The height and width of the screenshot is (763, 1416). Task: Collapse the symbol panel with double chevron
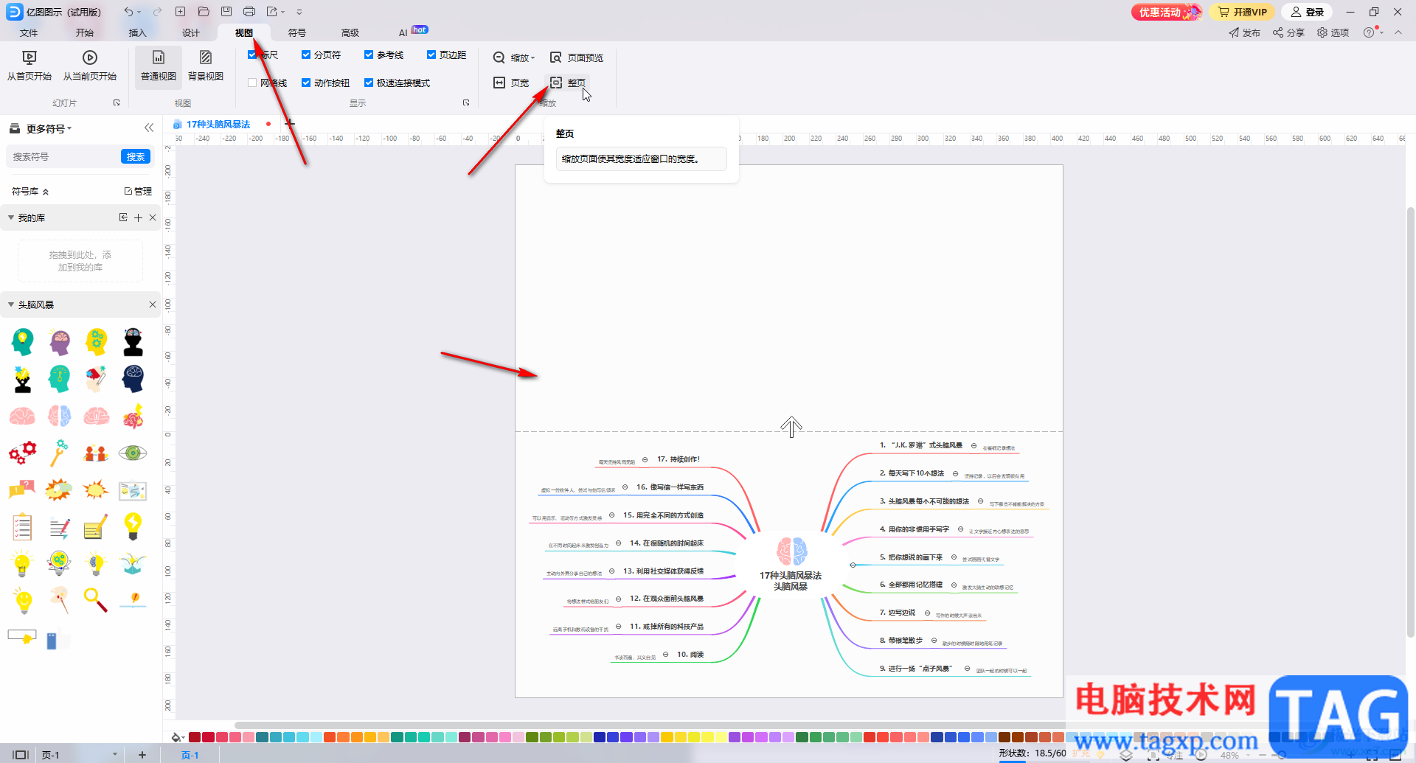(149, 128)
